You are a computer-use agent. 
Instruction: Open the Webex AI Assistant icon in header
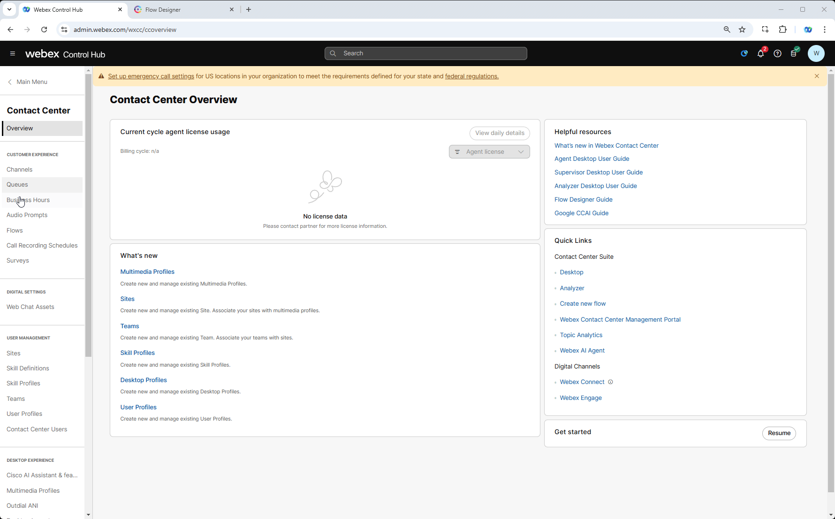tap(744, 53)
